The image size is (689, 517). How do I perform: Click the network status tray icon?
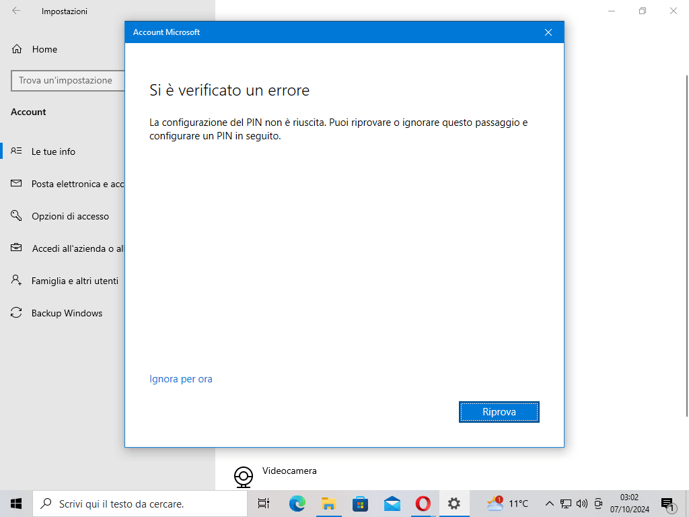click(x=565, y=504)
